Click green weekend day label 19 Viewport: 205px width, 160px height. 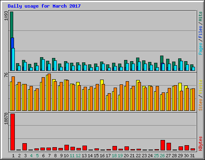coord(120,156)
